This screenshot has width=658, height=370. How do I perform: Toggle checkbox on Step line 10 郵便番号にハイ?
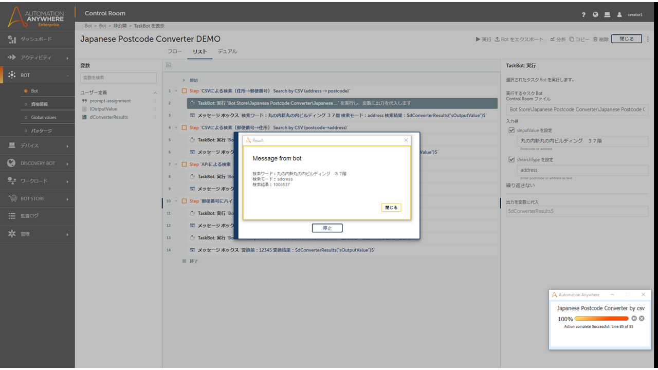click(185, 201)
